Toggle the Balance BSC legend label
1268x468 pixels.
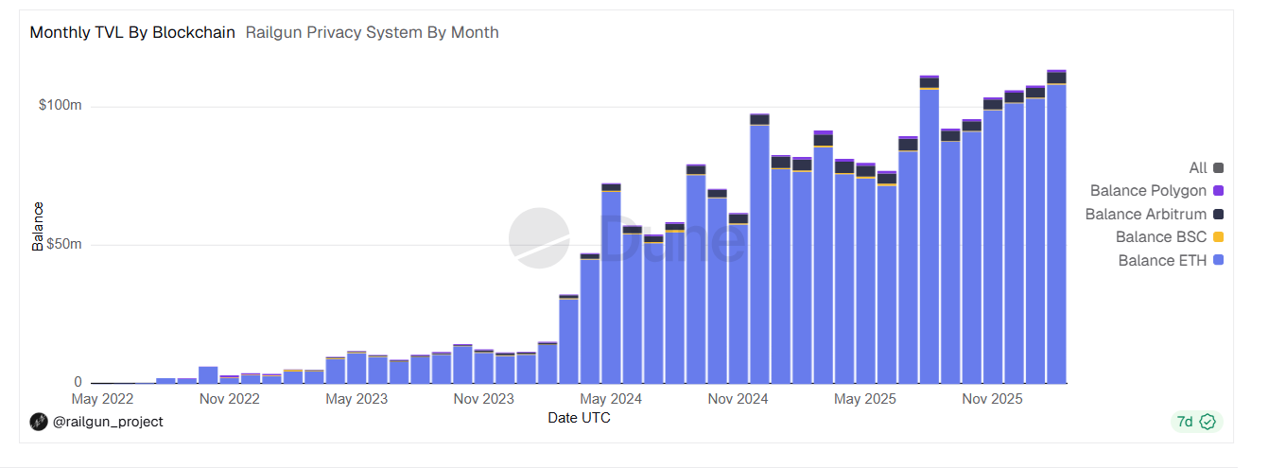1160,237
